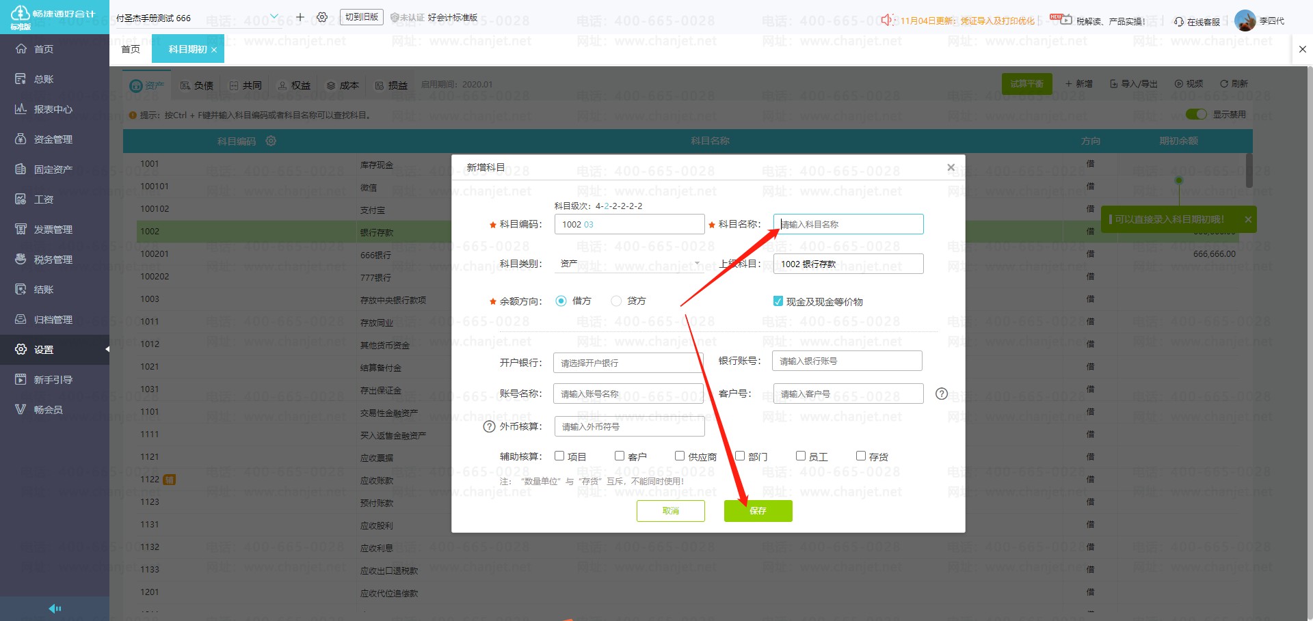This screenshot has width=1313, height=621.
Task: Click the 取消 button
Action: click(670, 510)
